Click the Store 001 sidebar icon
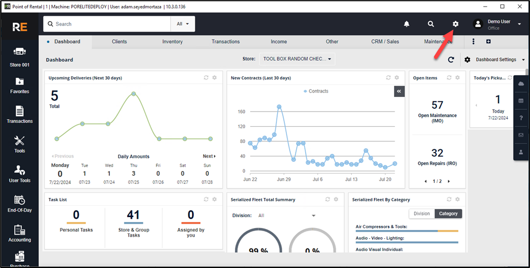The height and width of the screenshot is (268, 530). (x=19, y=56)
